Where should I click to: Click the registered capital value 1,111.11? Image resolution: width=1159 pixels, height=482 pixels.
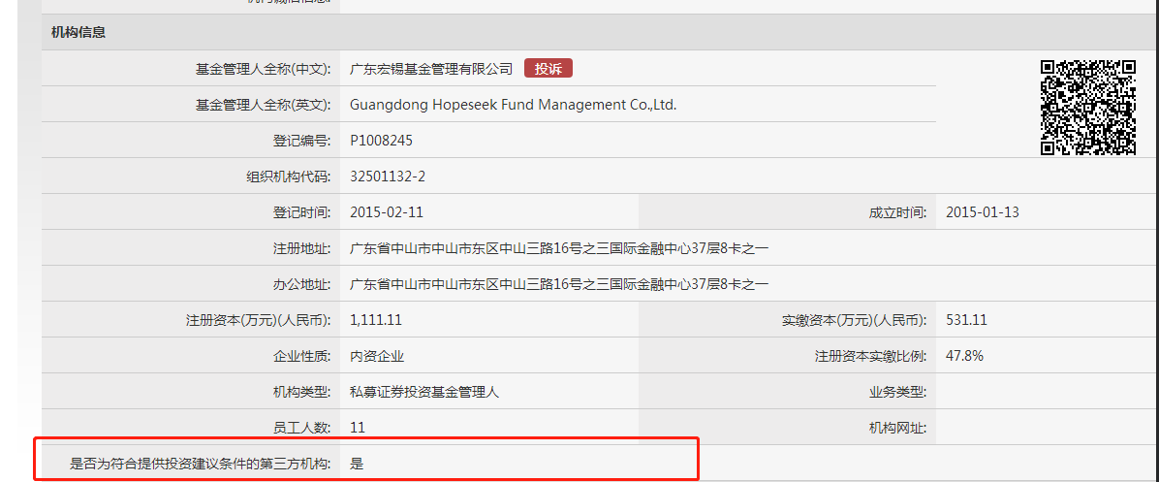pyautogui.click(x=376, y=320)
